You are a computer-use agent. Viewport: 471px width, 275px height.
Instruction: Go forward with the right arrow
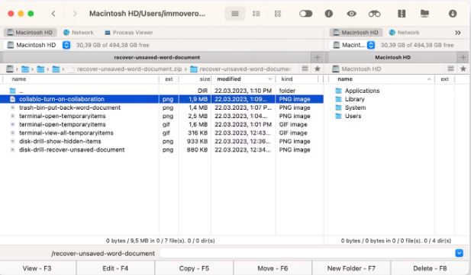tap(75, 14)
